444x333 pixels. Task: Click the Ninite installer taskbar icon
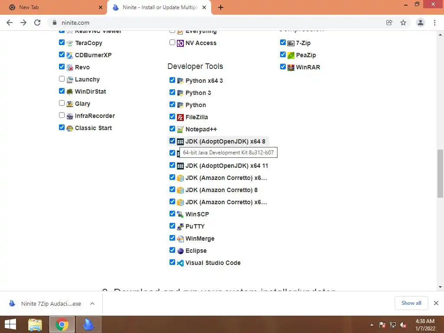click(x=89, y=324)
